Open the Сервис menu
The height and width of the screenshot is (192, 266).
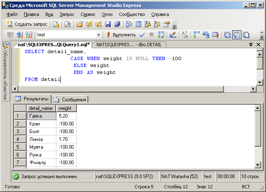pos(88,14)
